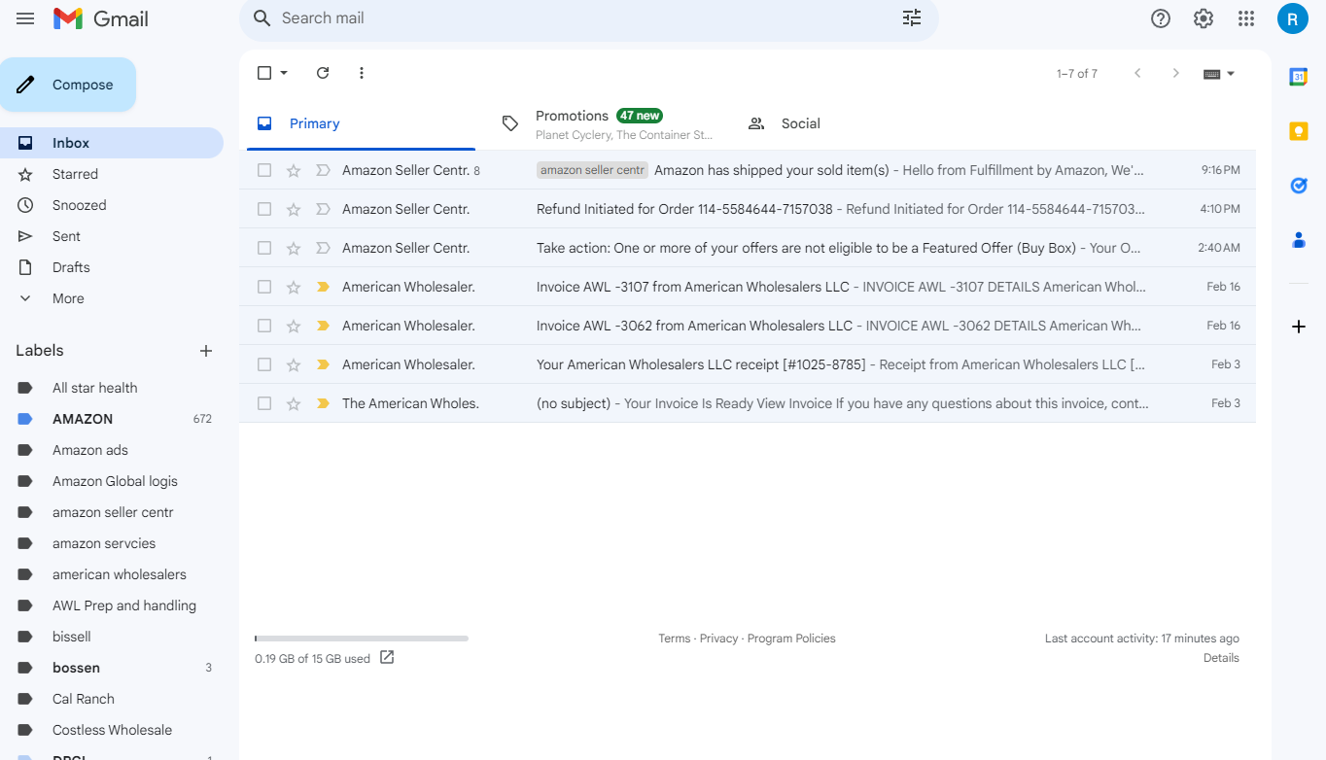Check the American Wholesalers receipt email checkbox
Viewport: 1326px width, 760px height.
(264, 364)
